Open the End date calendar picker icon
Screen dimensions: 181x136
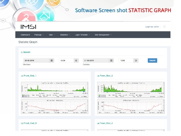111,60
